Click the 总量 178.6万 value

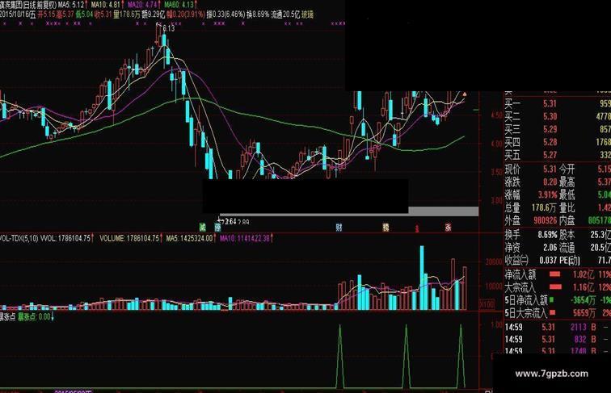point(544,207)
